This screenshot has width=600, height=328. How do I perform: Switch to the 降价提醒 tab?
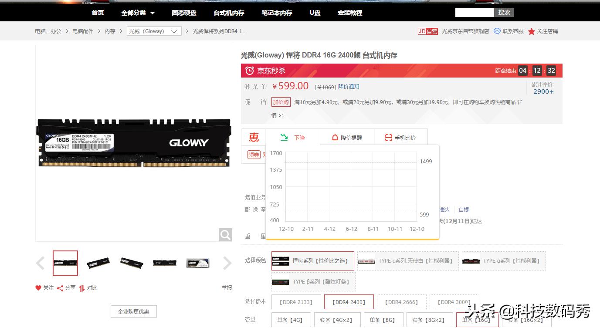coord(347,138)
